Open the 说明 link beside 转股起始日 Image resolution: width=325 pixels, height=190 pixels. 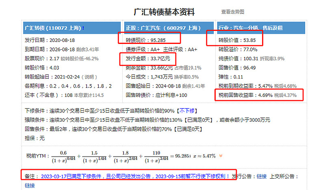point(89,77)
